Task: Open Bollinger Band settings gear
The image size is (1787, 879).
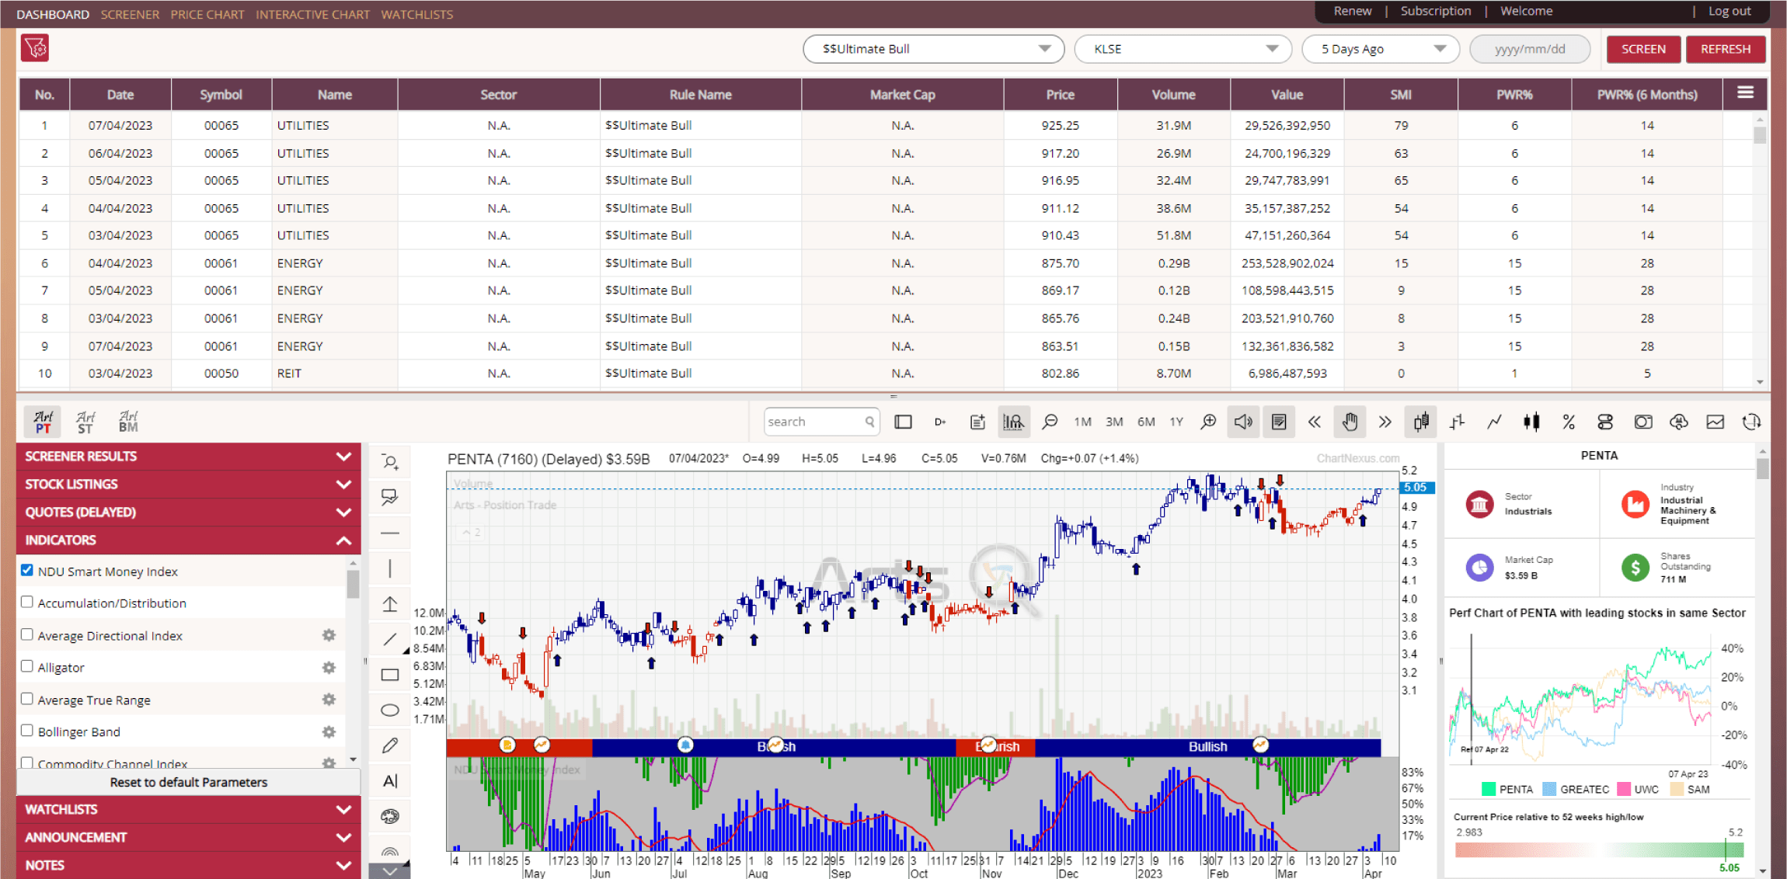Action: (329, 731)
